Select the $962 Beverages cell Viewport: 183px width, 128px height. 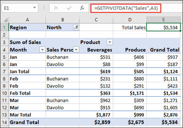click(96, 100)
